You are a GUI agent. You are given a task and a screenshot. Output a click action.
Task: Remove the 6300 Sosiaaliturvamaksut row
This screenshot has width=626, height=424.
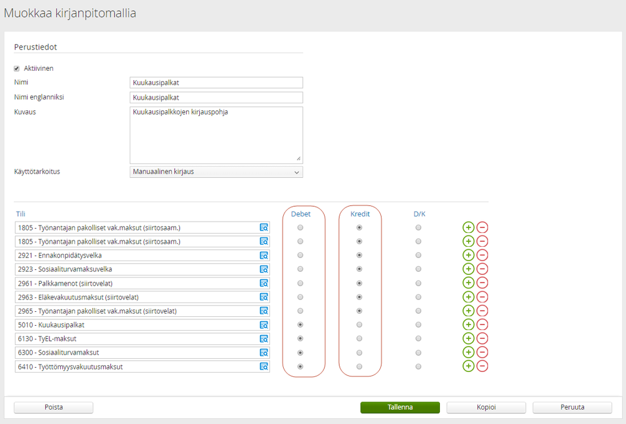click(x=483, y=353)
